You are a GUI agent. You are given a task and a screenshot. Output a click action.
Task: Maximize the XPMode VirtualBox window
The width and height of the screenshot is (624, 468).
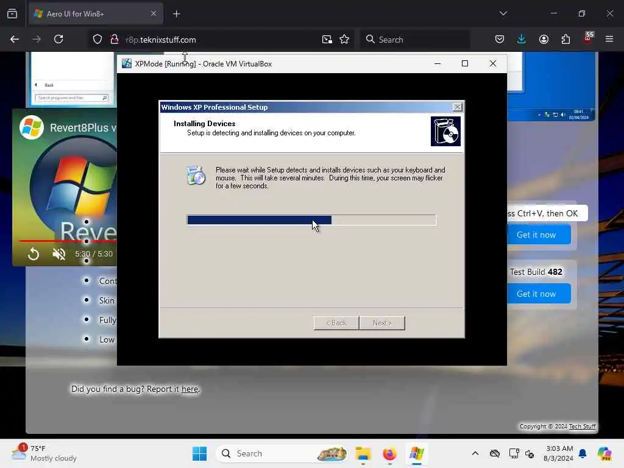point(465,63)
